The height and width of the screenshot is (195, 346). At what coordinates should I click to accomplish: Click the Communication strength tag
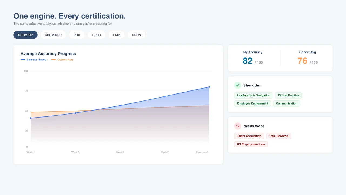[x=287, y=103]
